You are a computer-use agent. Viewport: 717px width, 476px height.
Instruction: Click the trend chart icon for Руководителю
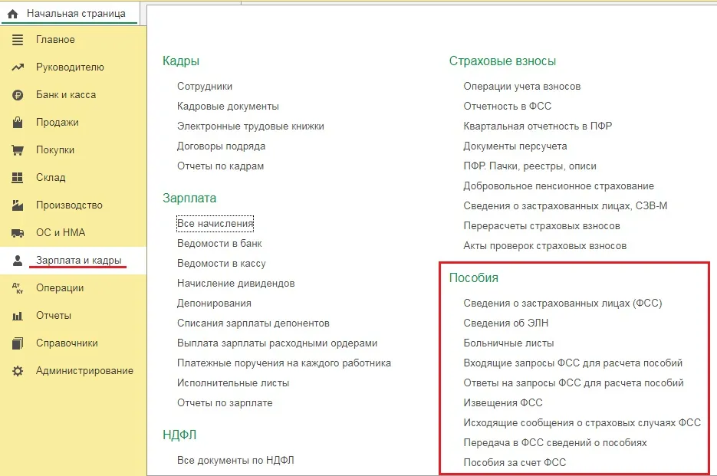tap(18, 67)
